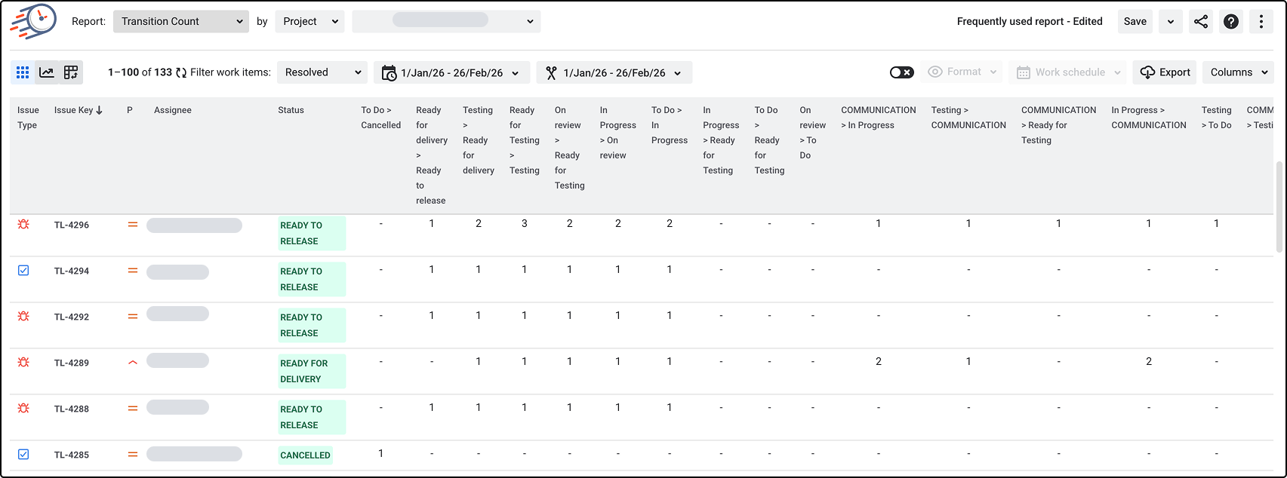Click the bug icon for TL-4292
Viewport: 1287px width, 478px height.
[23, 317]
